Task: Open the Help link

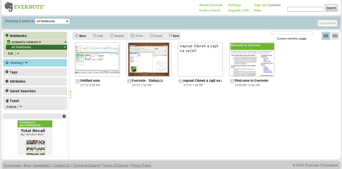Action: [257, 10]
